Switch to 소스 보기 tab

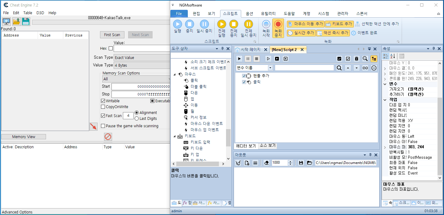267,146
